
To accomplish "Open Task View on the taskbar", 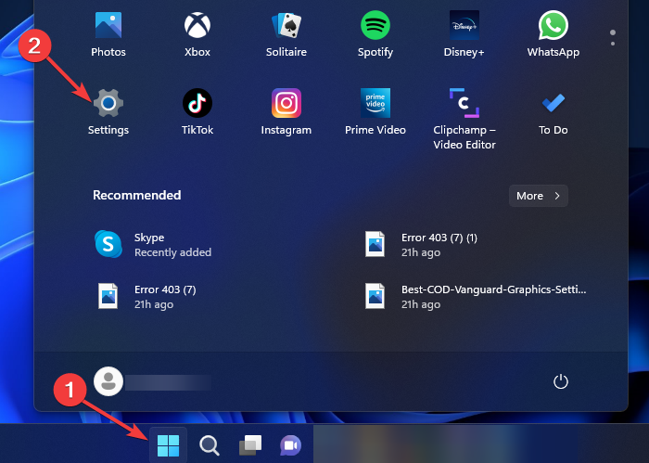I will 250,445.
